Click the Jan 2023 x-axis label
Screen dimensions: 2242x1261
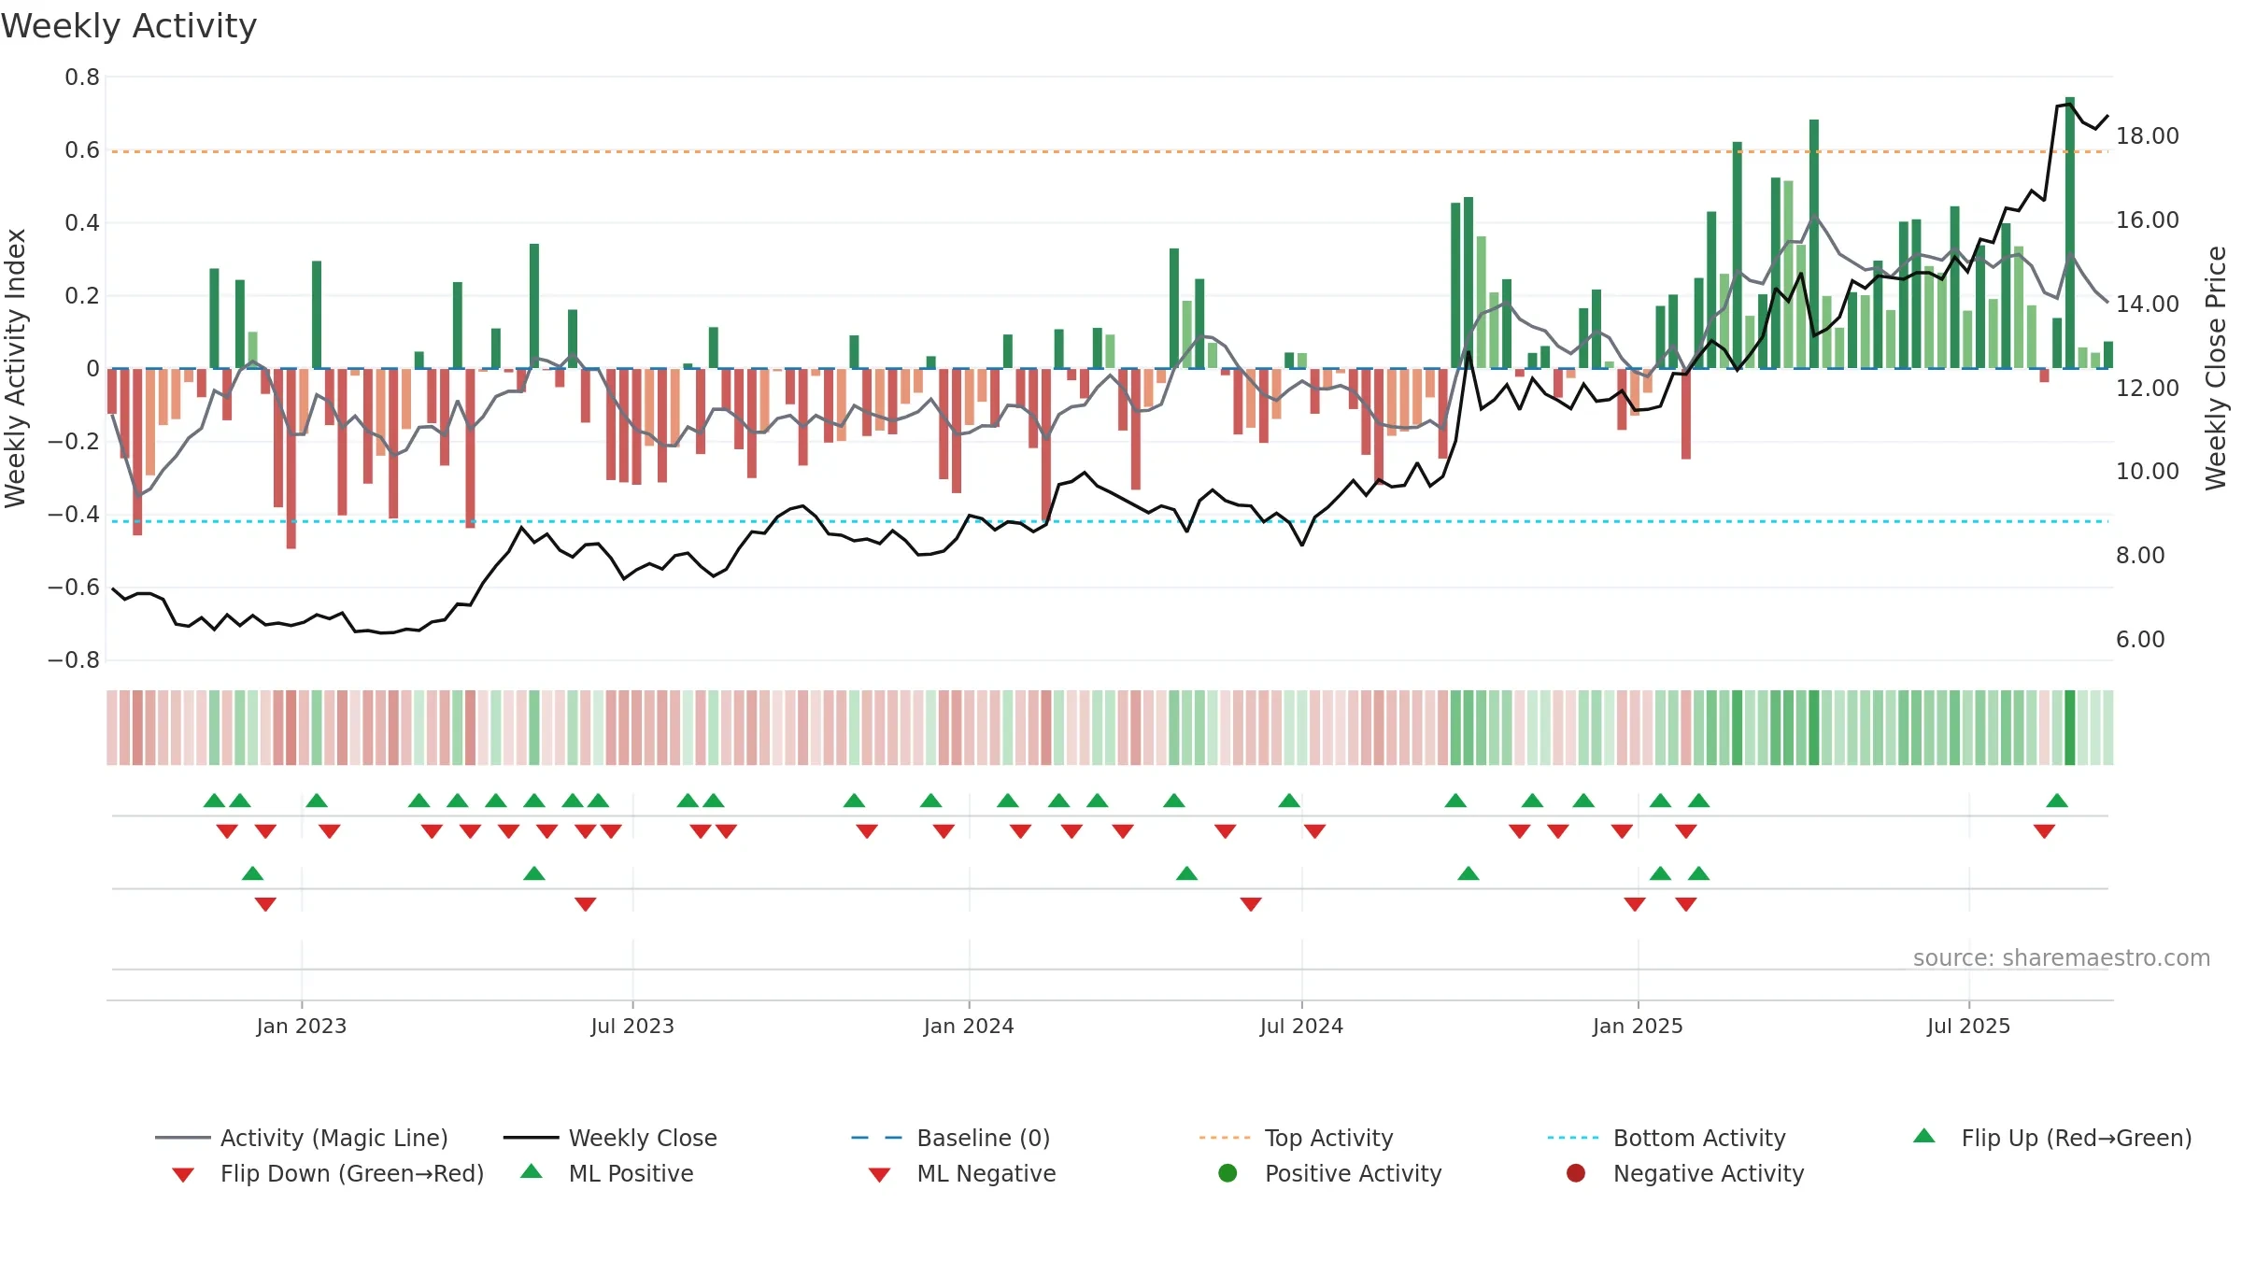pos(302,1026)
